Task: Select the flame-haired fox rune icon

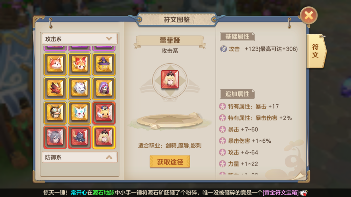Action: (x=79, y=64)
